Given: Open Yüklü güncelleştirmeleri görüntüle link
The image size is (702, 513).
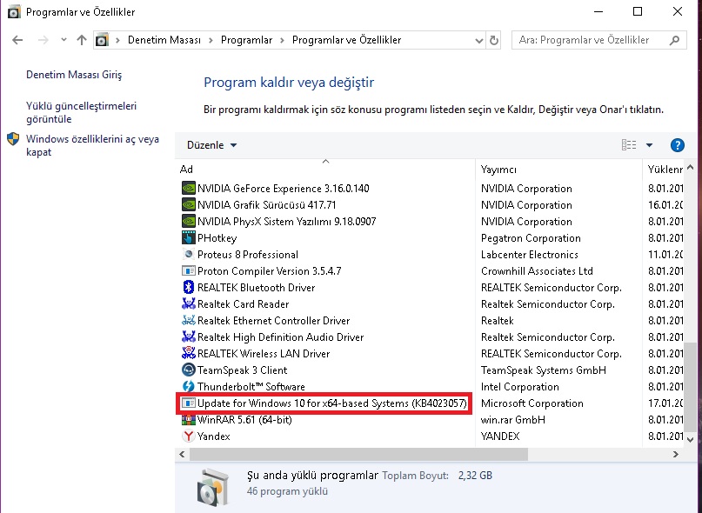Looking at the screenshot, I should (81, 112).
